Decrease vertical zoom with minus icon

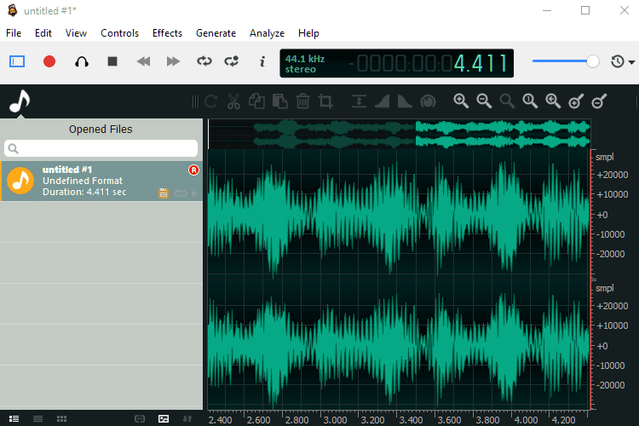(599, 101)
